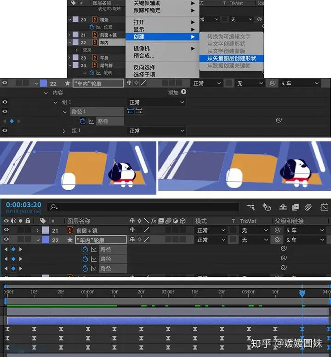Enable the frame blending toolbar icon

(295, 207)
